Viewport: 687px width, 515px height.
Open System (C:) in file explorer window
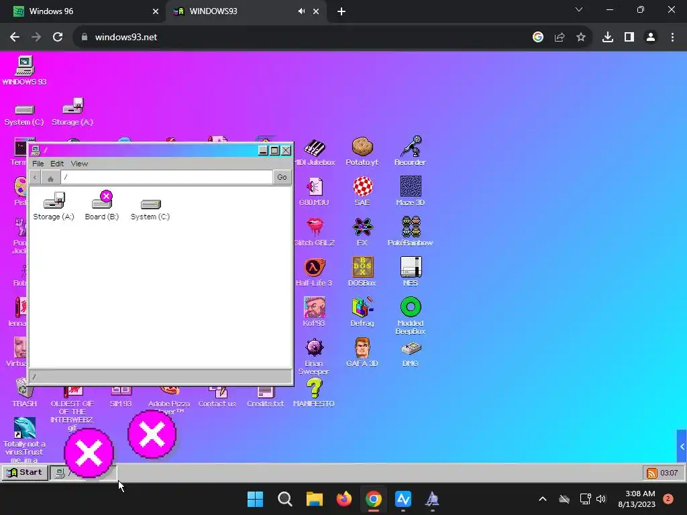(x=150, y=209)
